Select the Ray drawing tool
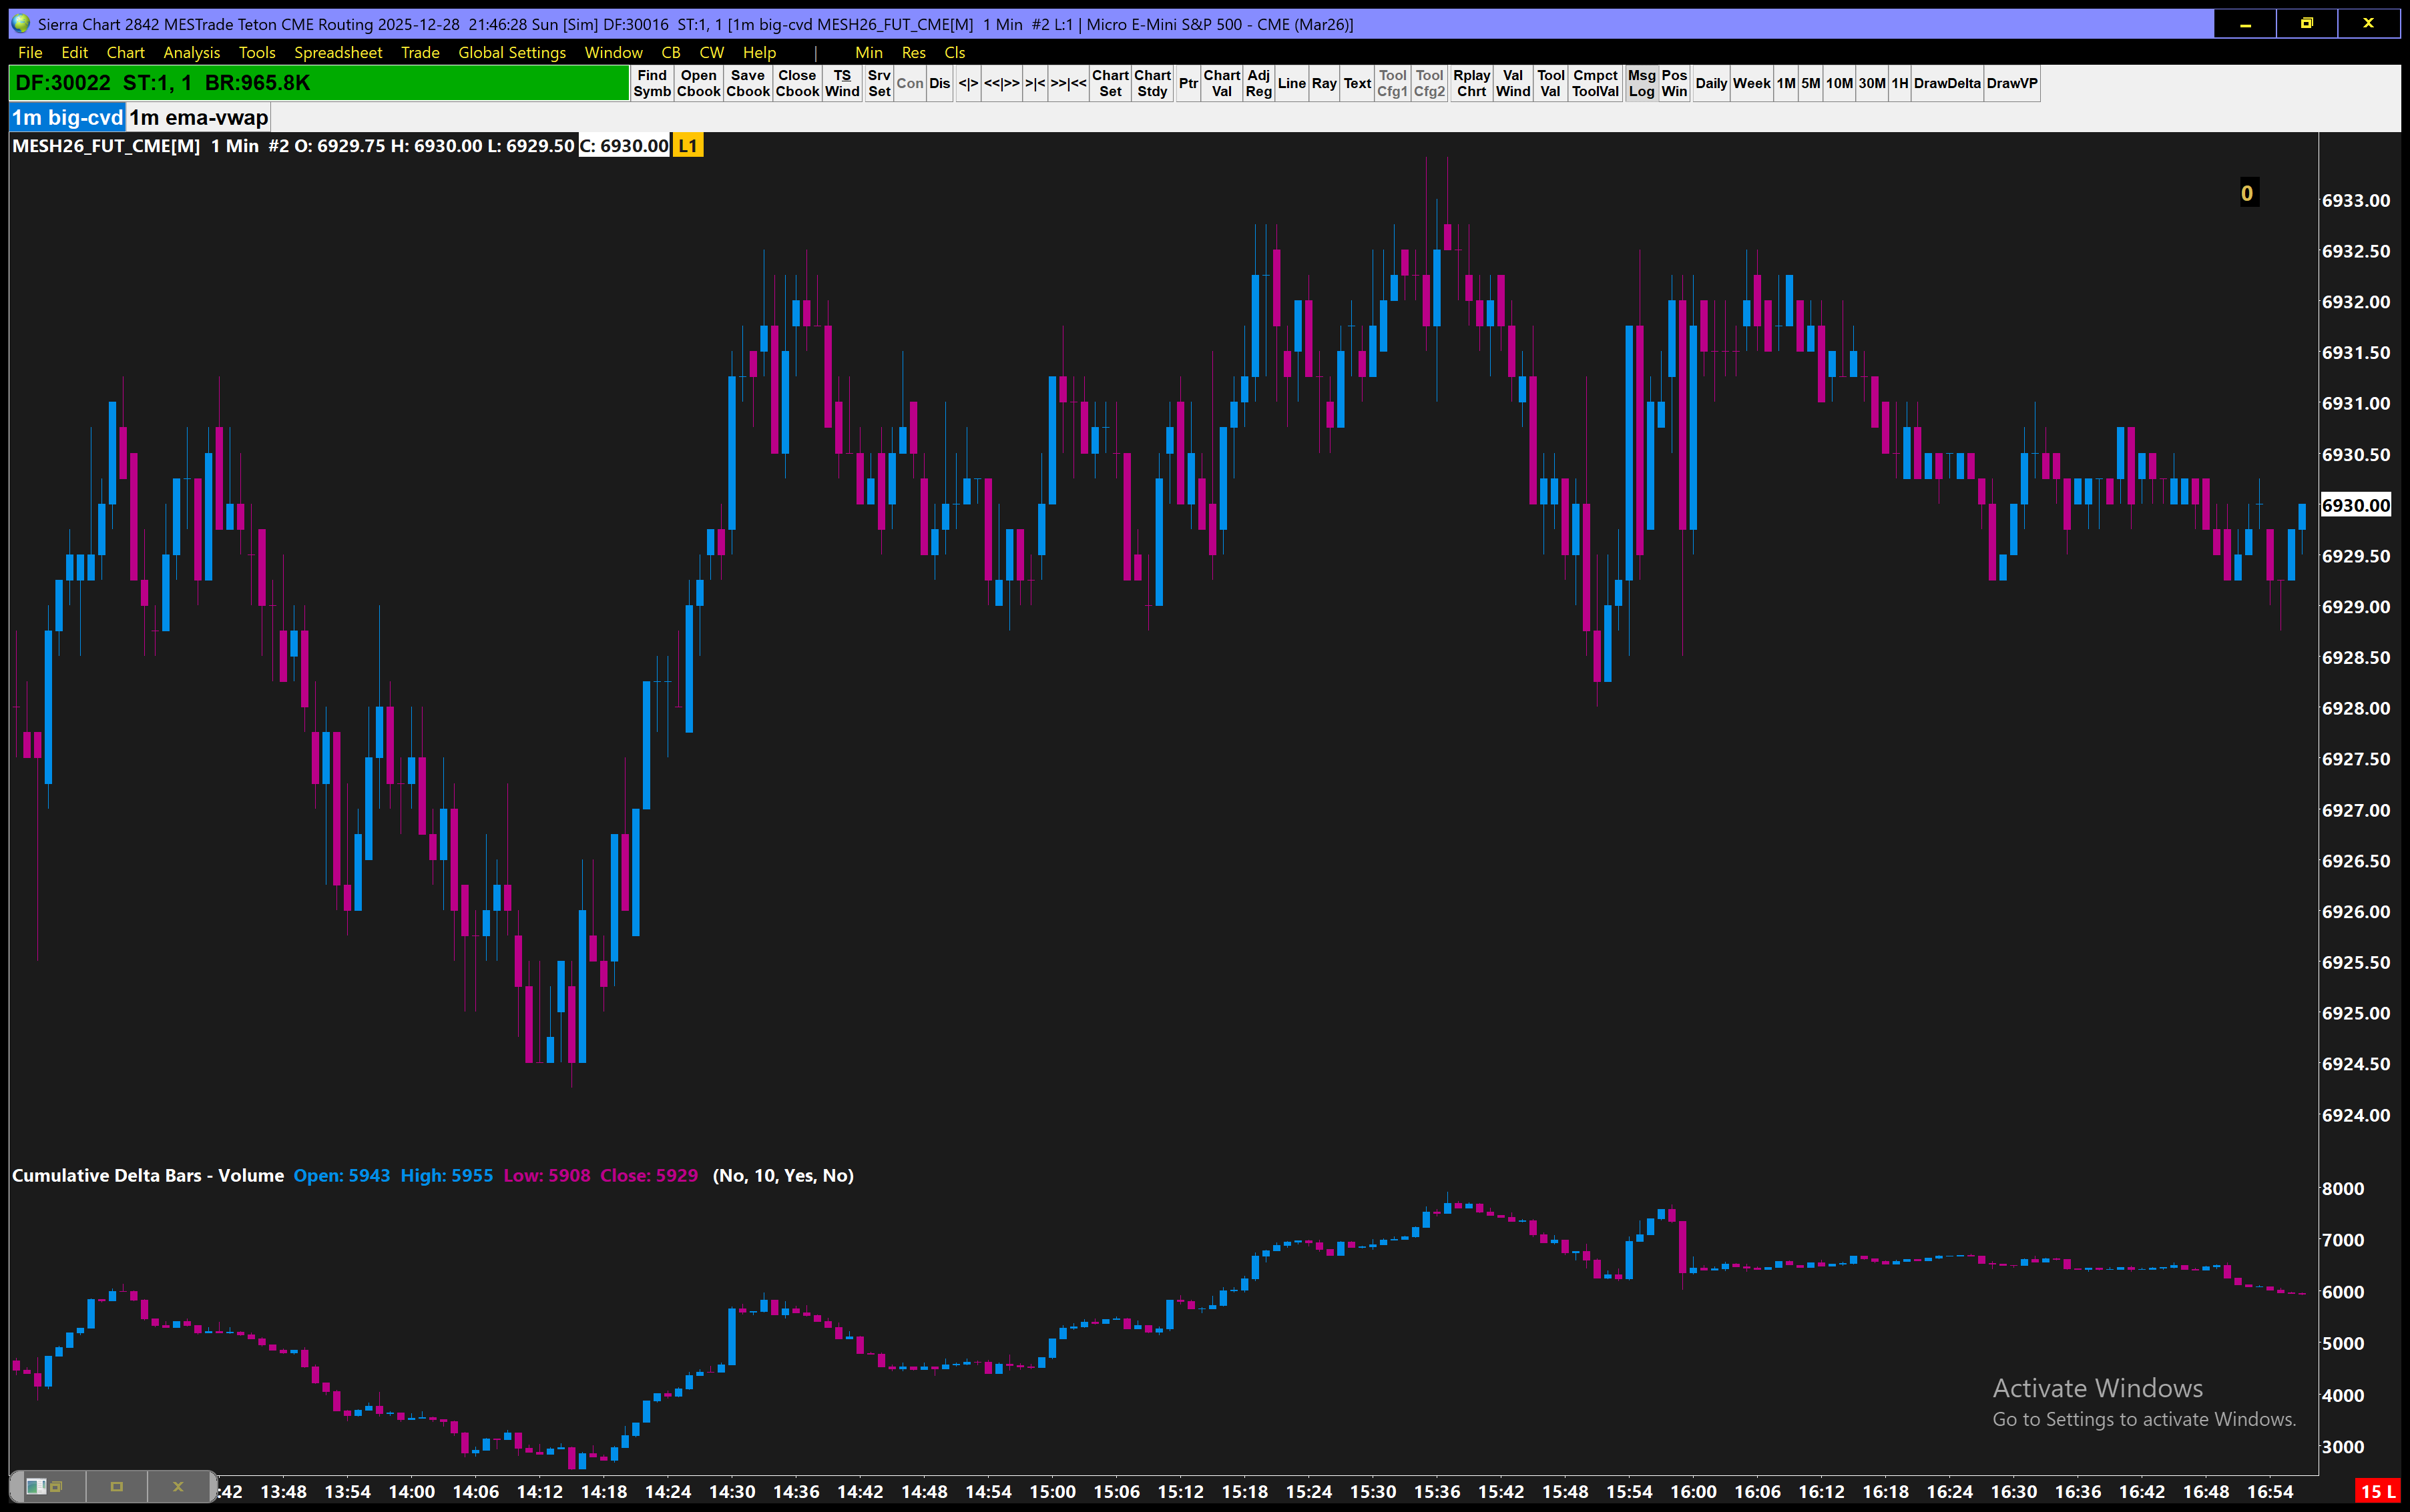 click(x=1324, y=83)
